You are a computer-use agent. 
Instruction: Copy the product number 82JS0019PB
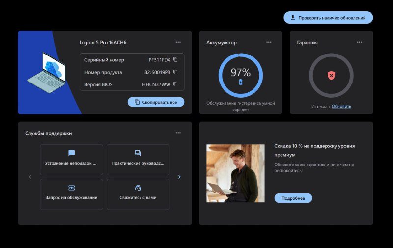click(175, 72)
